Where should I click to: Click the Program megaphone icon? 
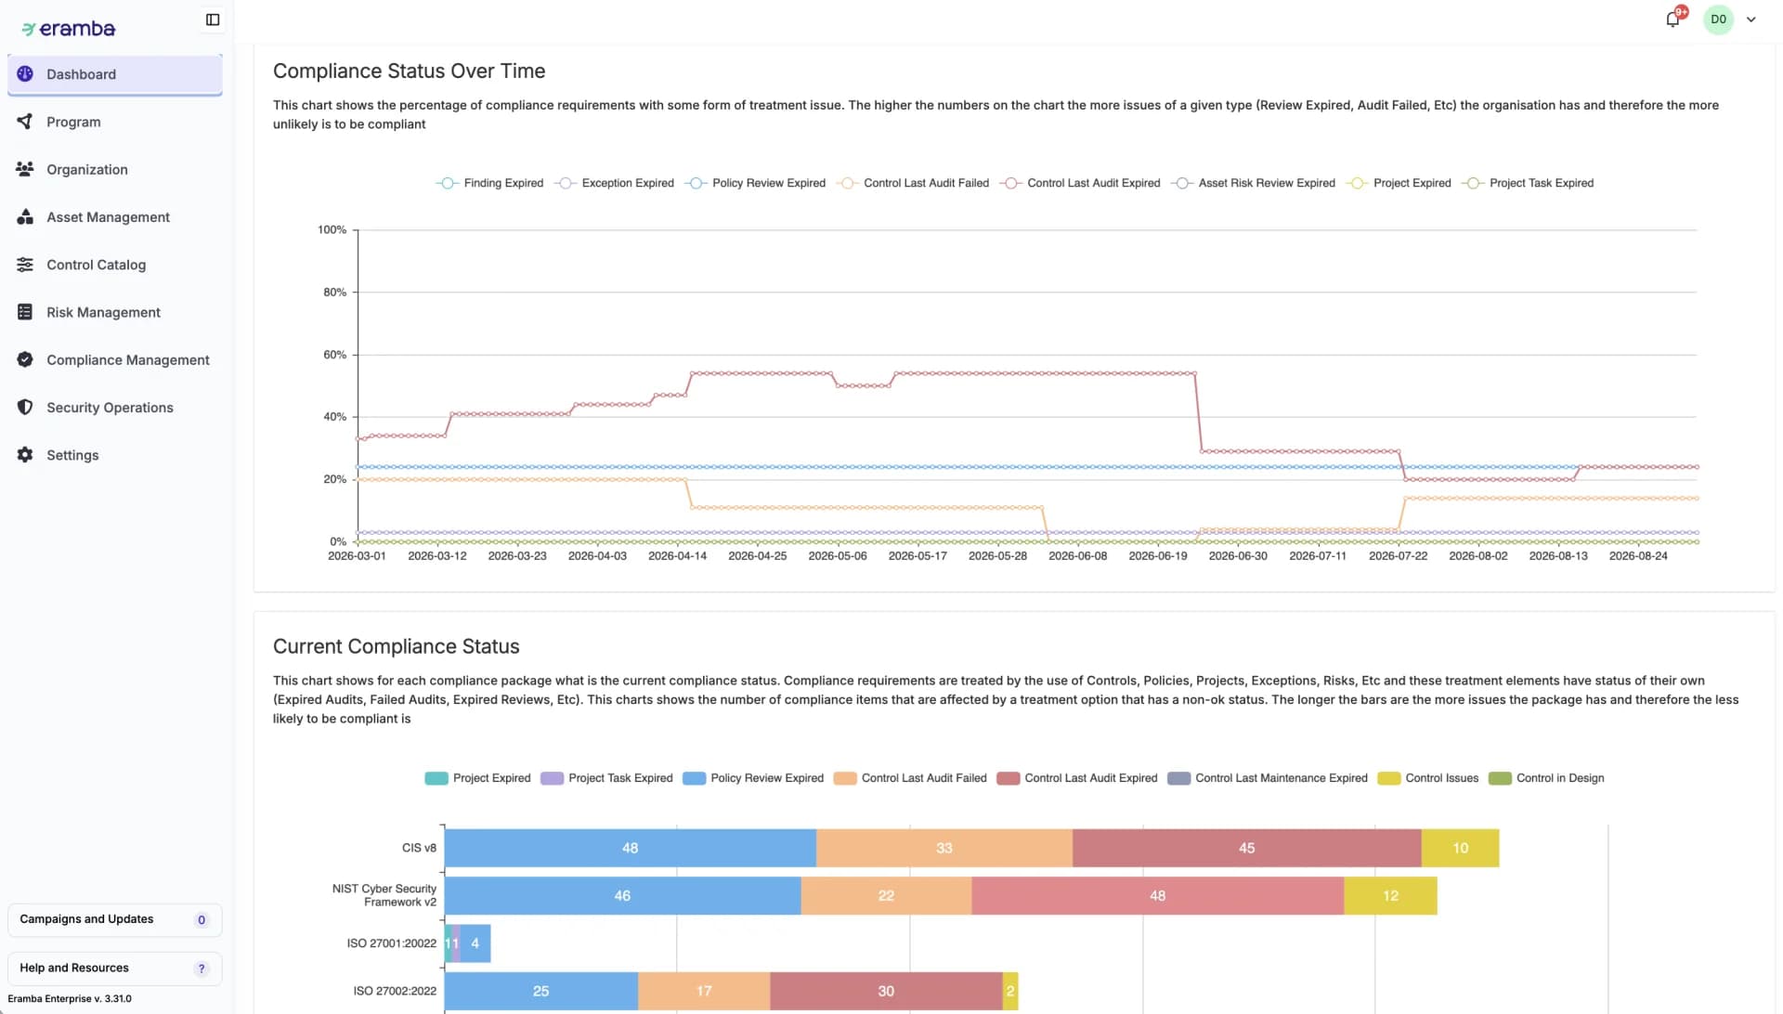point(25,122)
